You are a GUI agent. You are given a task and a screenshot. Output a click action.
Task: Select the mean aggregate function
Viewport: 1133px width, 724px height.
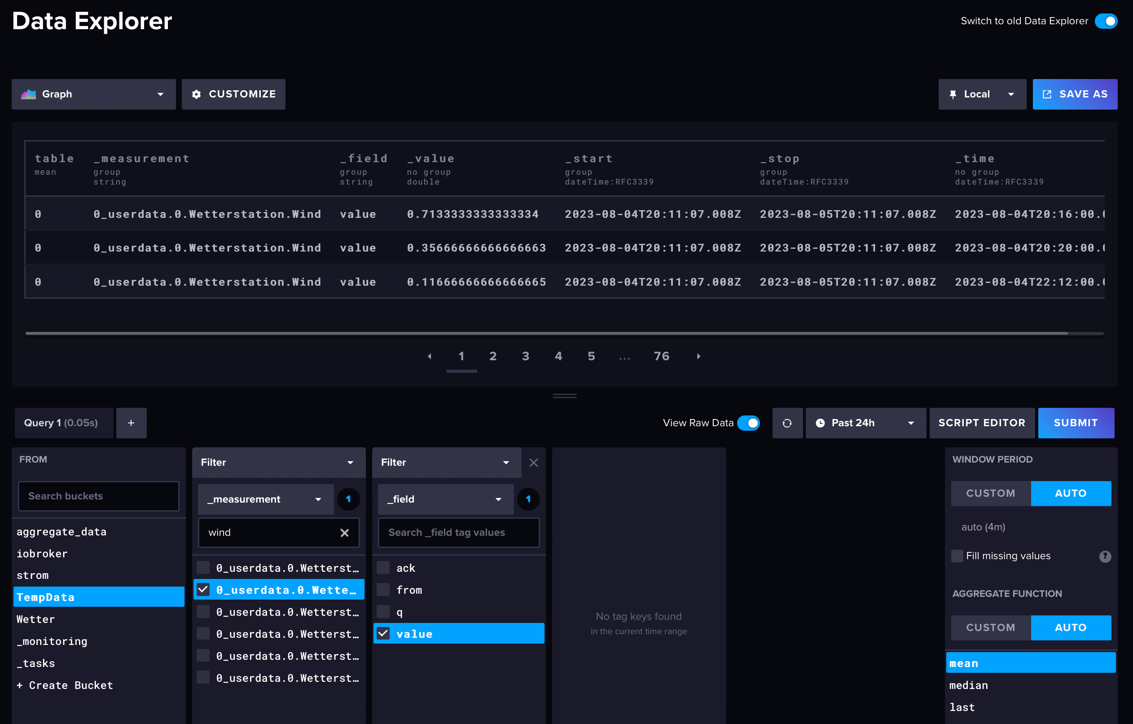pos(1030,663)
